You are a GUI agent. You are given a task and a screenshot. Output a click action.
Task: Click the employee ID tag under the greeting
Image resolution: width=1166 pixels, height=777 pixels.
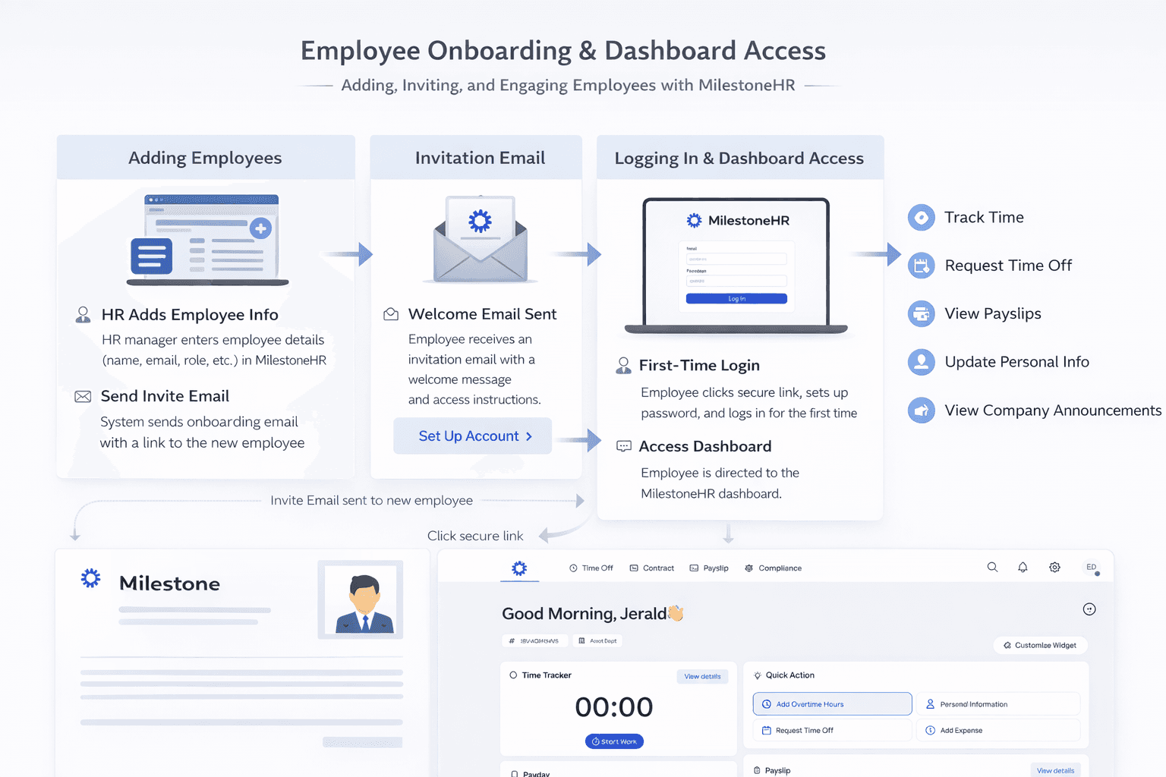click(534, 641)
